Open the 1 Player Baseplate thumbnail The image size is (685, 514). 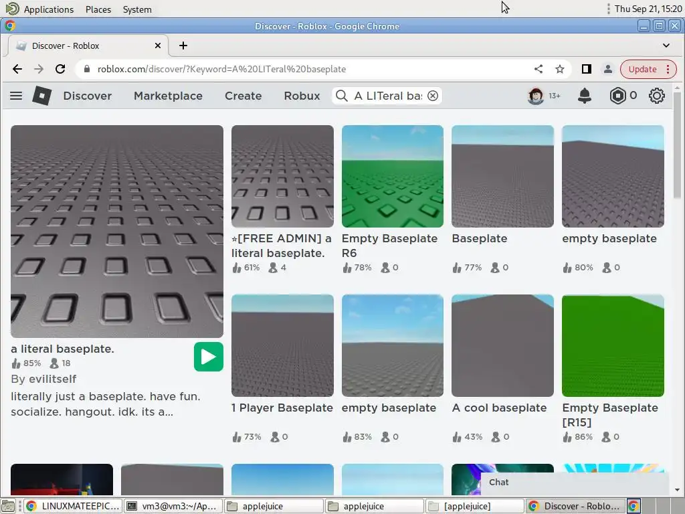(x=283, y=346)
